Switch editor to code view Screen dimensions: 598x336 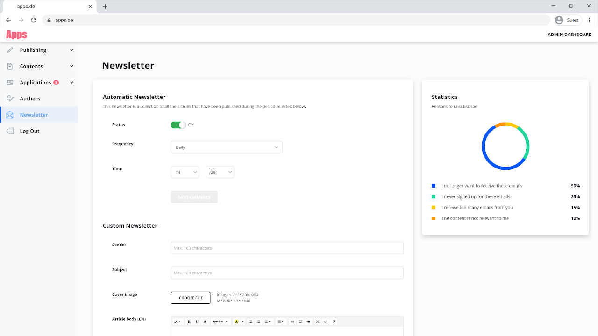[326, 322]
